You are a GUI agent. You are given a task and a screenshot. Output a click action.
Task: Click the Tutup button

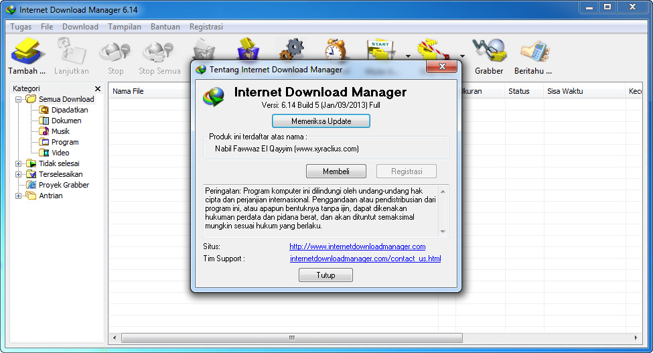[325, 275]
